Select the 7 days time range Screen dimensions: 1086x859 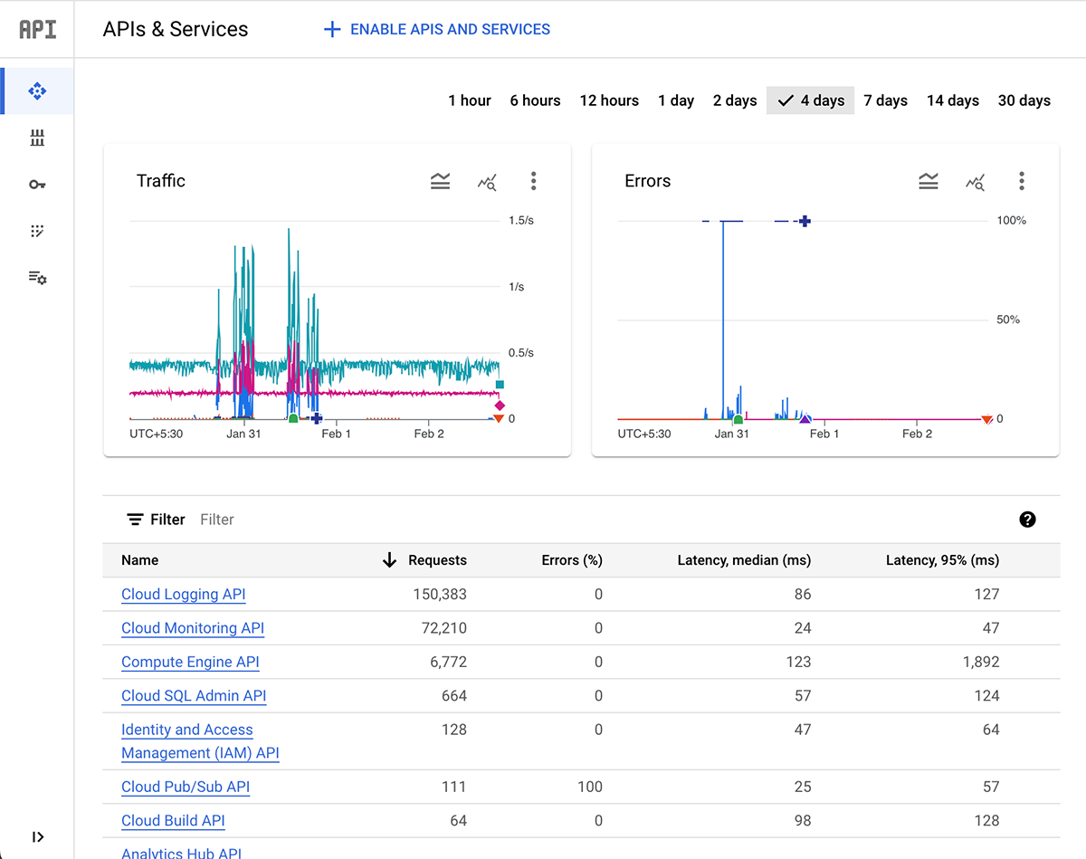[x=885, y=100]
